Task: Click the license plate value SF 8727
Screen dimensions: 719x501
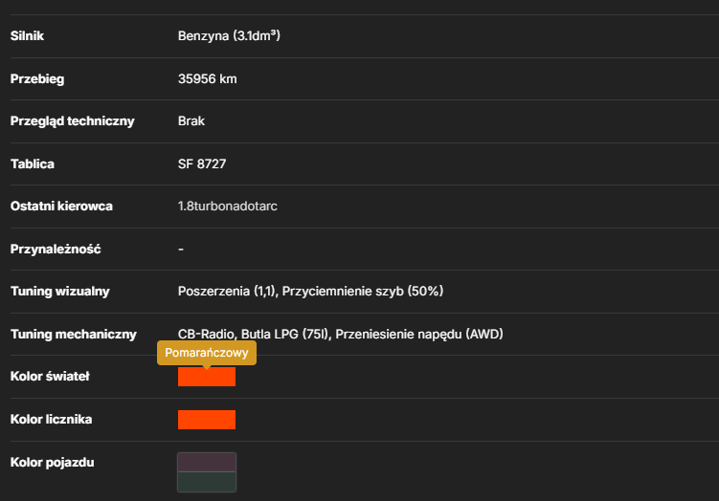Action: click(202, 163)
